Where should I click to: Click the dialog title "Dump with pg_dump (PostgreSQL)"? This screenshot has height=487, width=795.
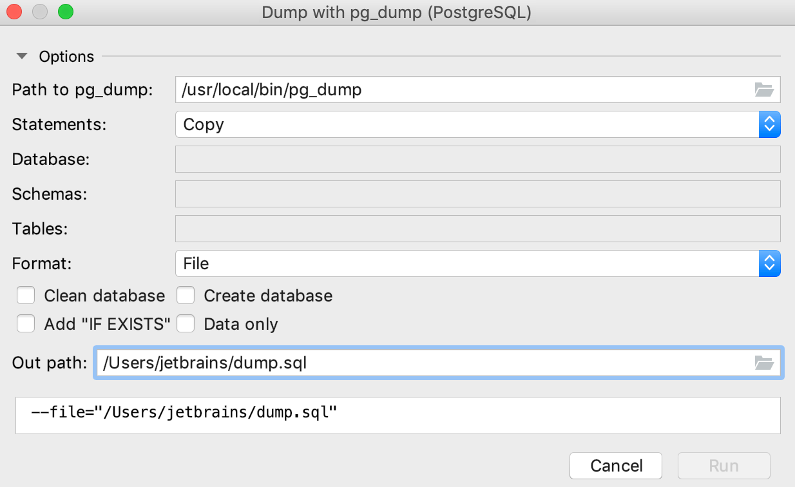pyautogui.click(x=397, y=12)
